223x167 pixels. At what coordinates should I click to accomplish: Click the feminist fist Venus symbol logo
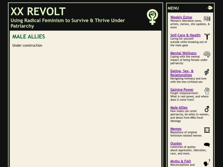[x=152, y=17]
